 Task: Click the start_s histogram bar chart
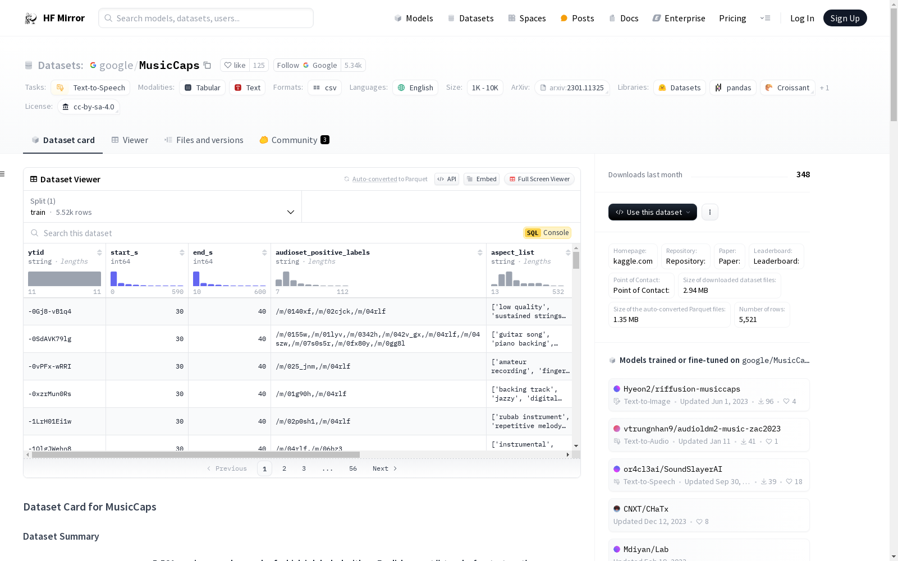coord(147,279)
